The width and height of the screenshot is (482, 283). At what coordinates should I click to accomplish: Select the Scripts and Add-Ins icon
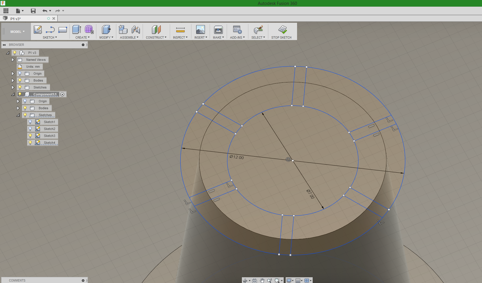(x=237, y=29)
